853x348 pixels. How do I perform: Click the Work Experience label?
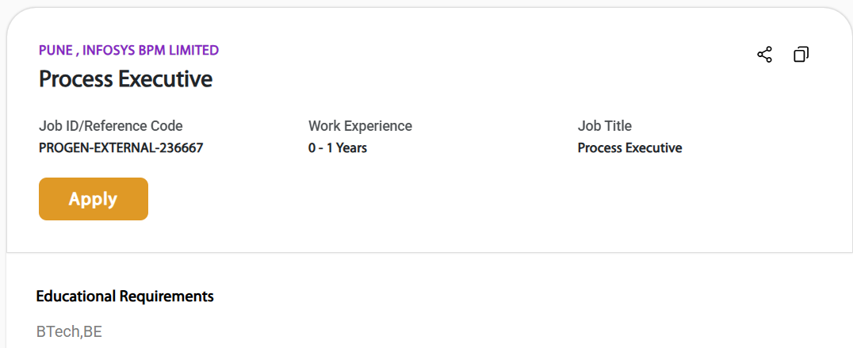[360, 126]
